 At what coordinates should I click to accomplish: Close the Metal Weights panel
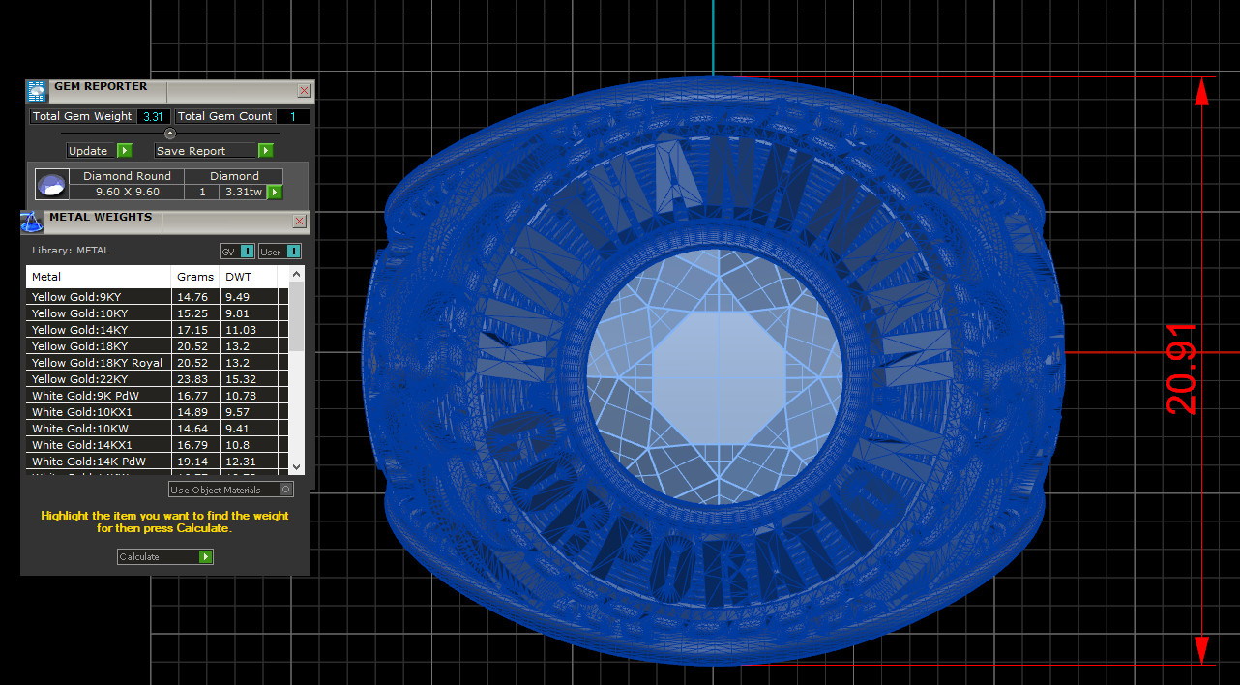pyautogui.click(x=299, y=222)
